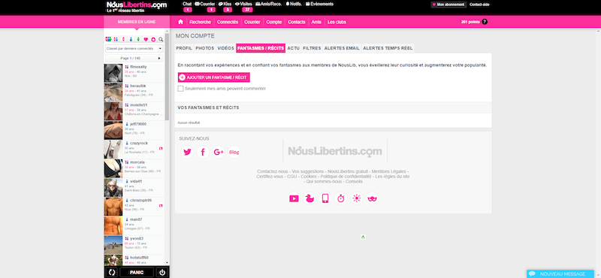Click the pink badge next to crazyrock
The image size is (601, 278).
coord(161,149)
